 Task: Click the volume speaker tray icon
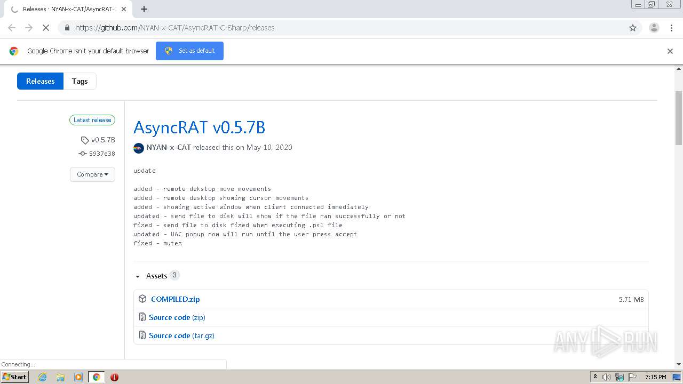tap(607, 377)
